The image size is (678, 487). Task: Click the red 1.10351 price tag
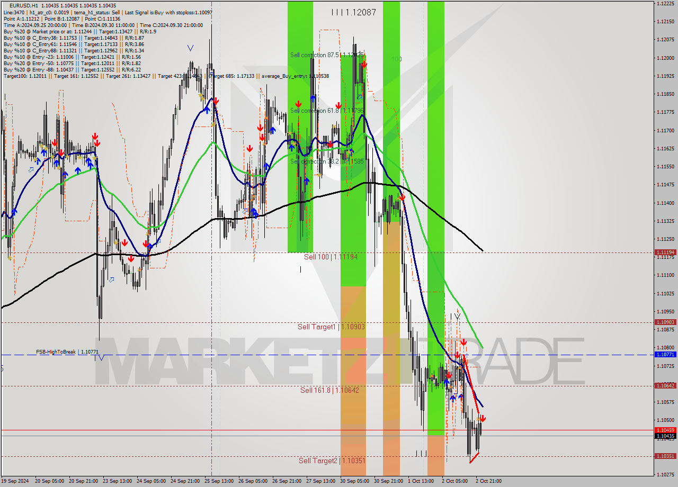pyautogui.click(x=665, y=456)
